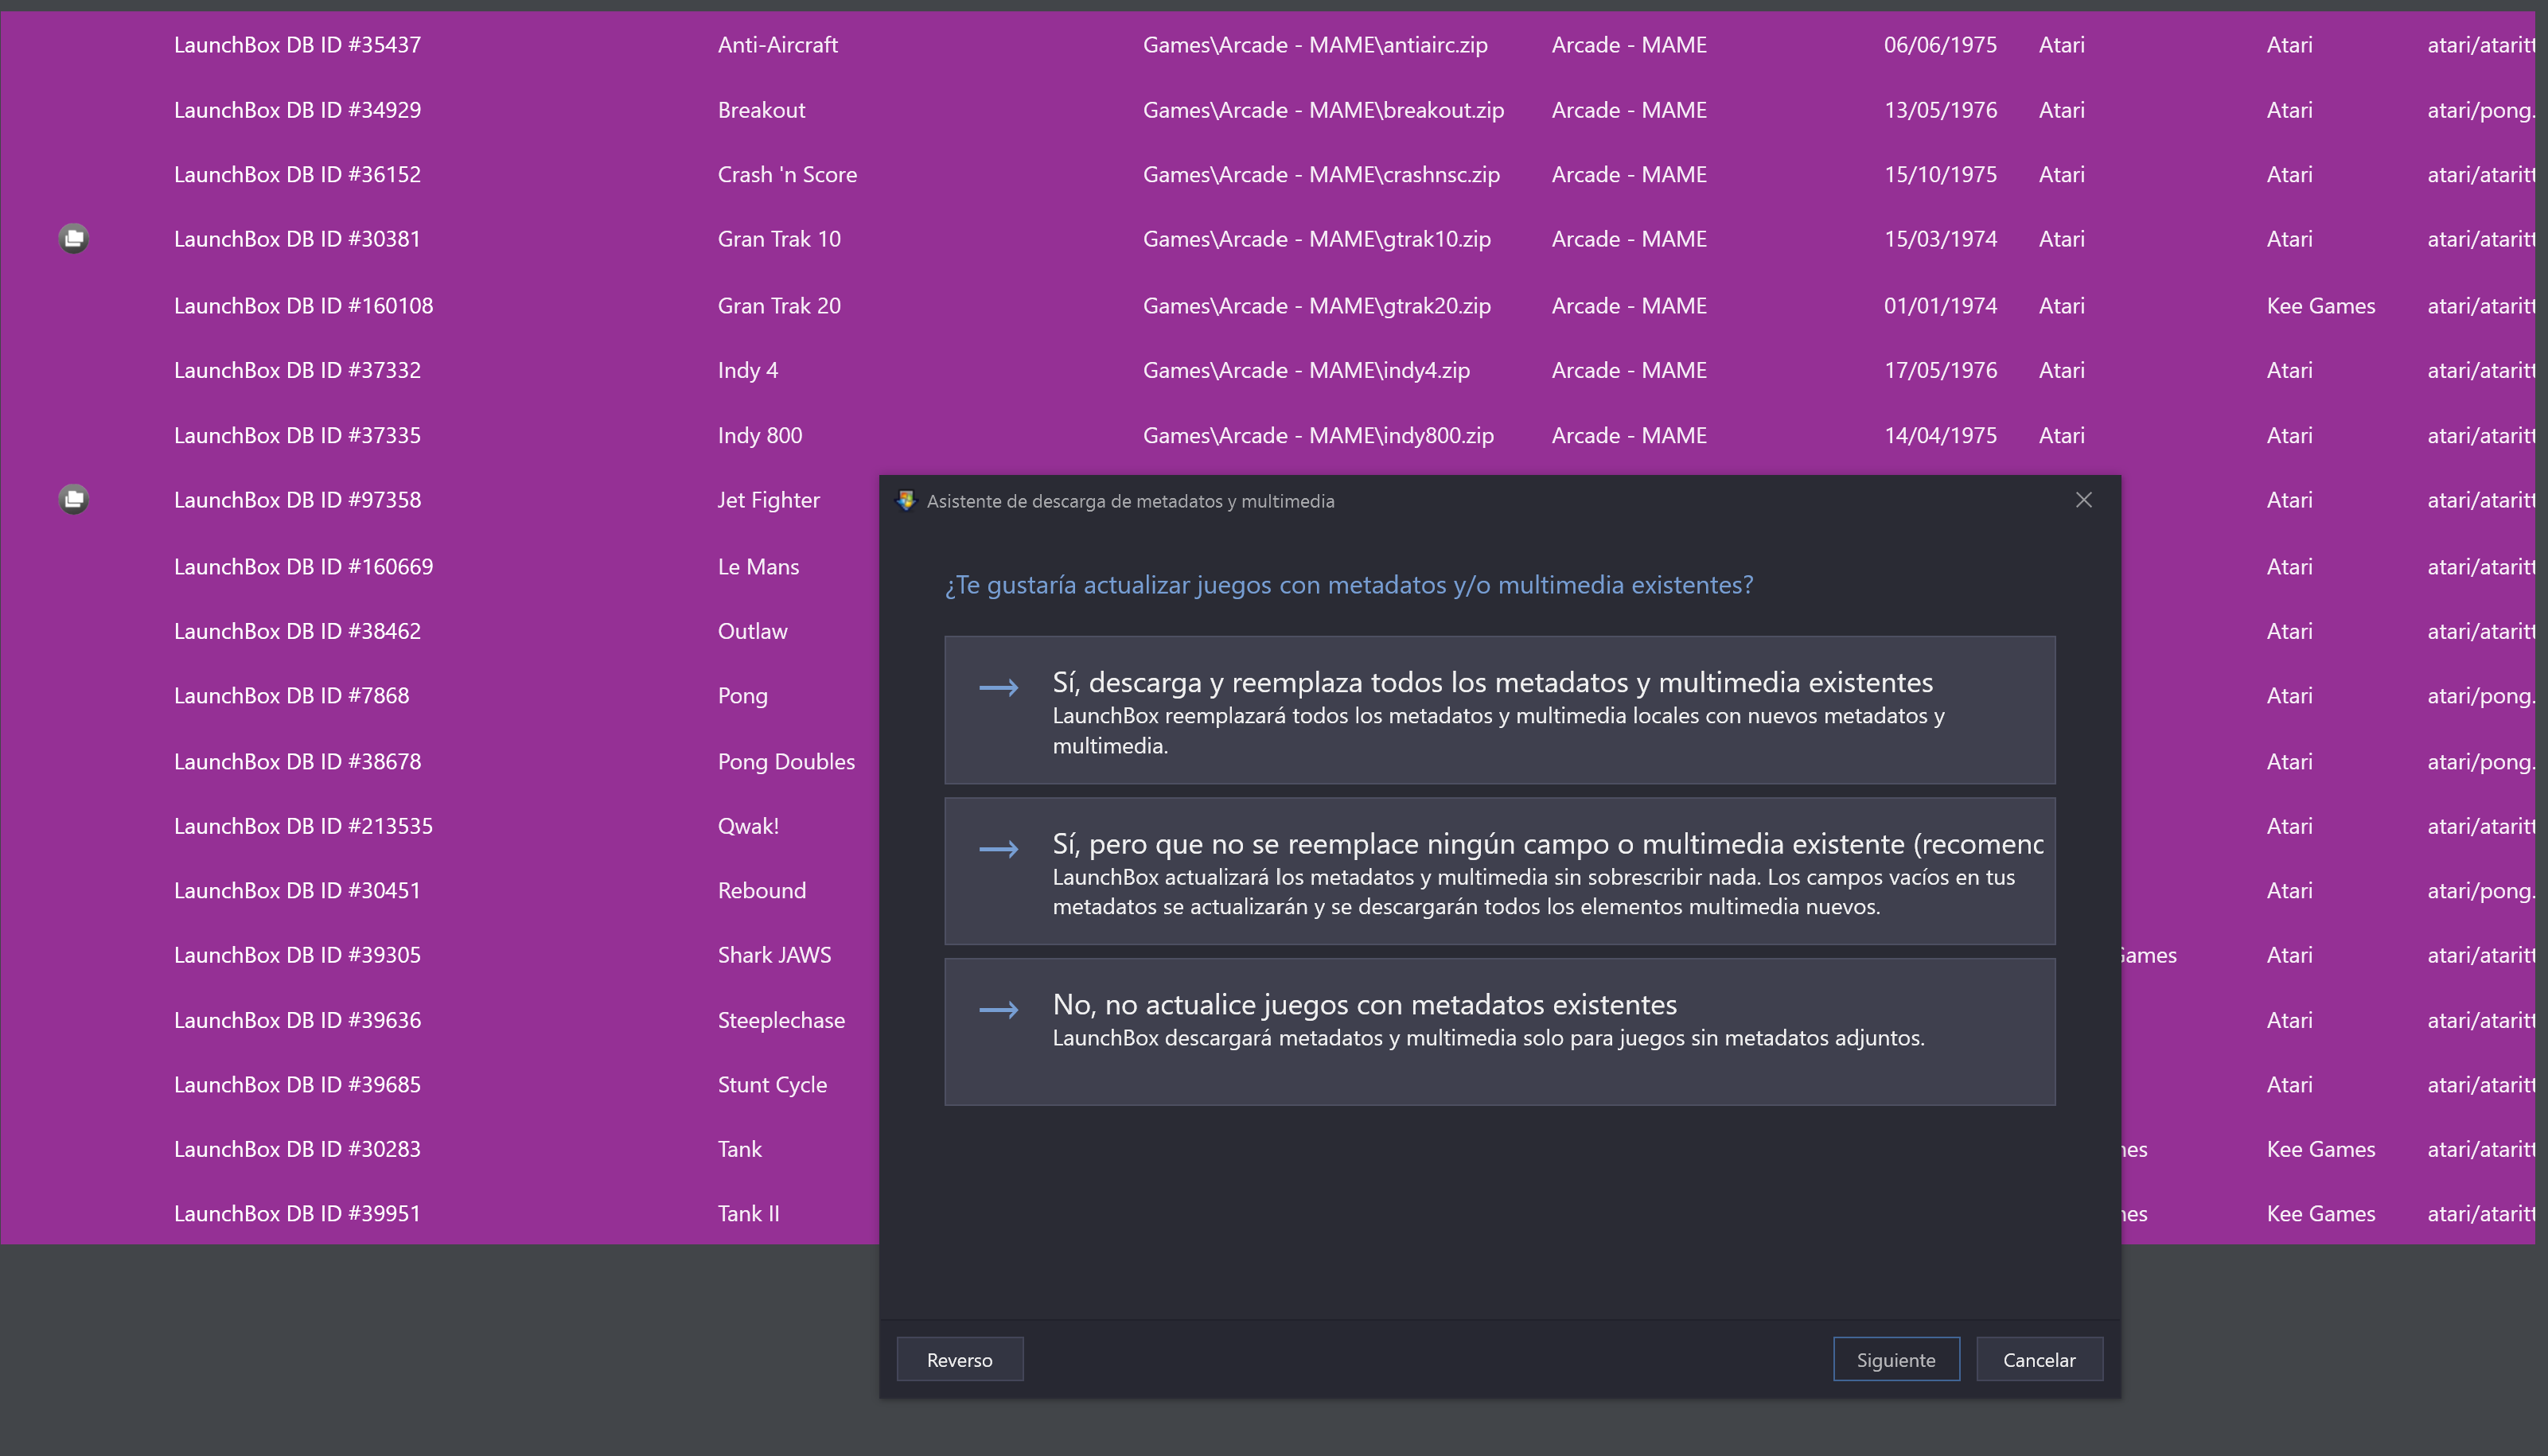The image size is (2548, 1456).
Task: Select the Gran Trak 20 title
Action: (779, 306)
